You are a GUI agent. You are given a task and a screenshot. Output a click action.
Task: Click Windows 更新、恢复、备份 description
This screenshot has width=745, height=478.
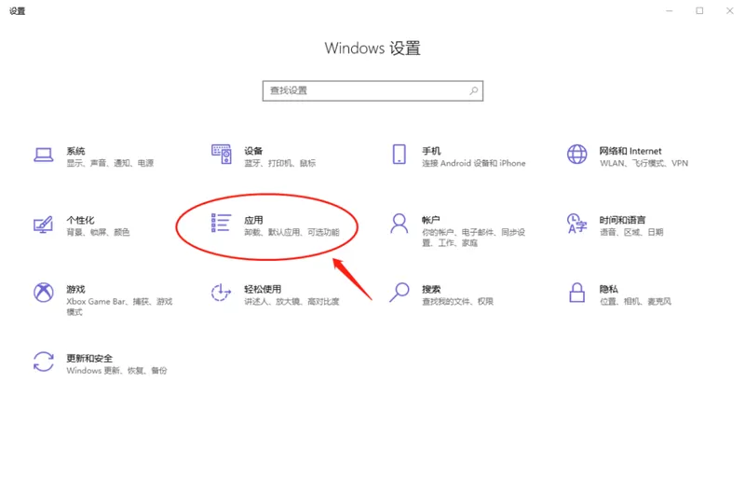point(117,371)
